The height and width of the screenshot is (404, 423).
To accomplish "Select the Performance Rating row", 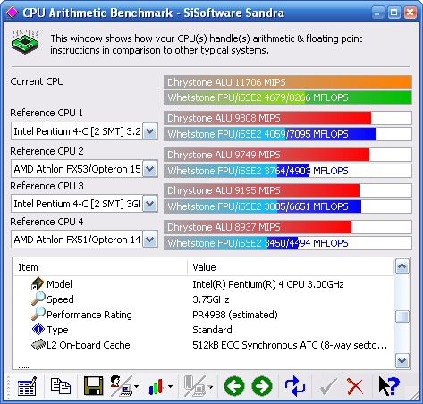I will pos(204,315).
